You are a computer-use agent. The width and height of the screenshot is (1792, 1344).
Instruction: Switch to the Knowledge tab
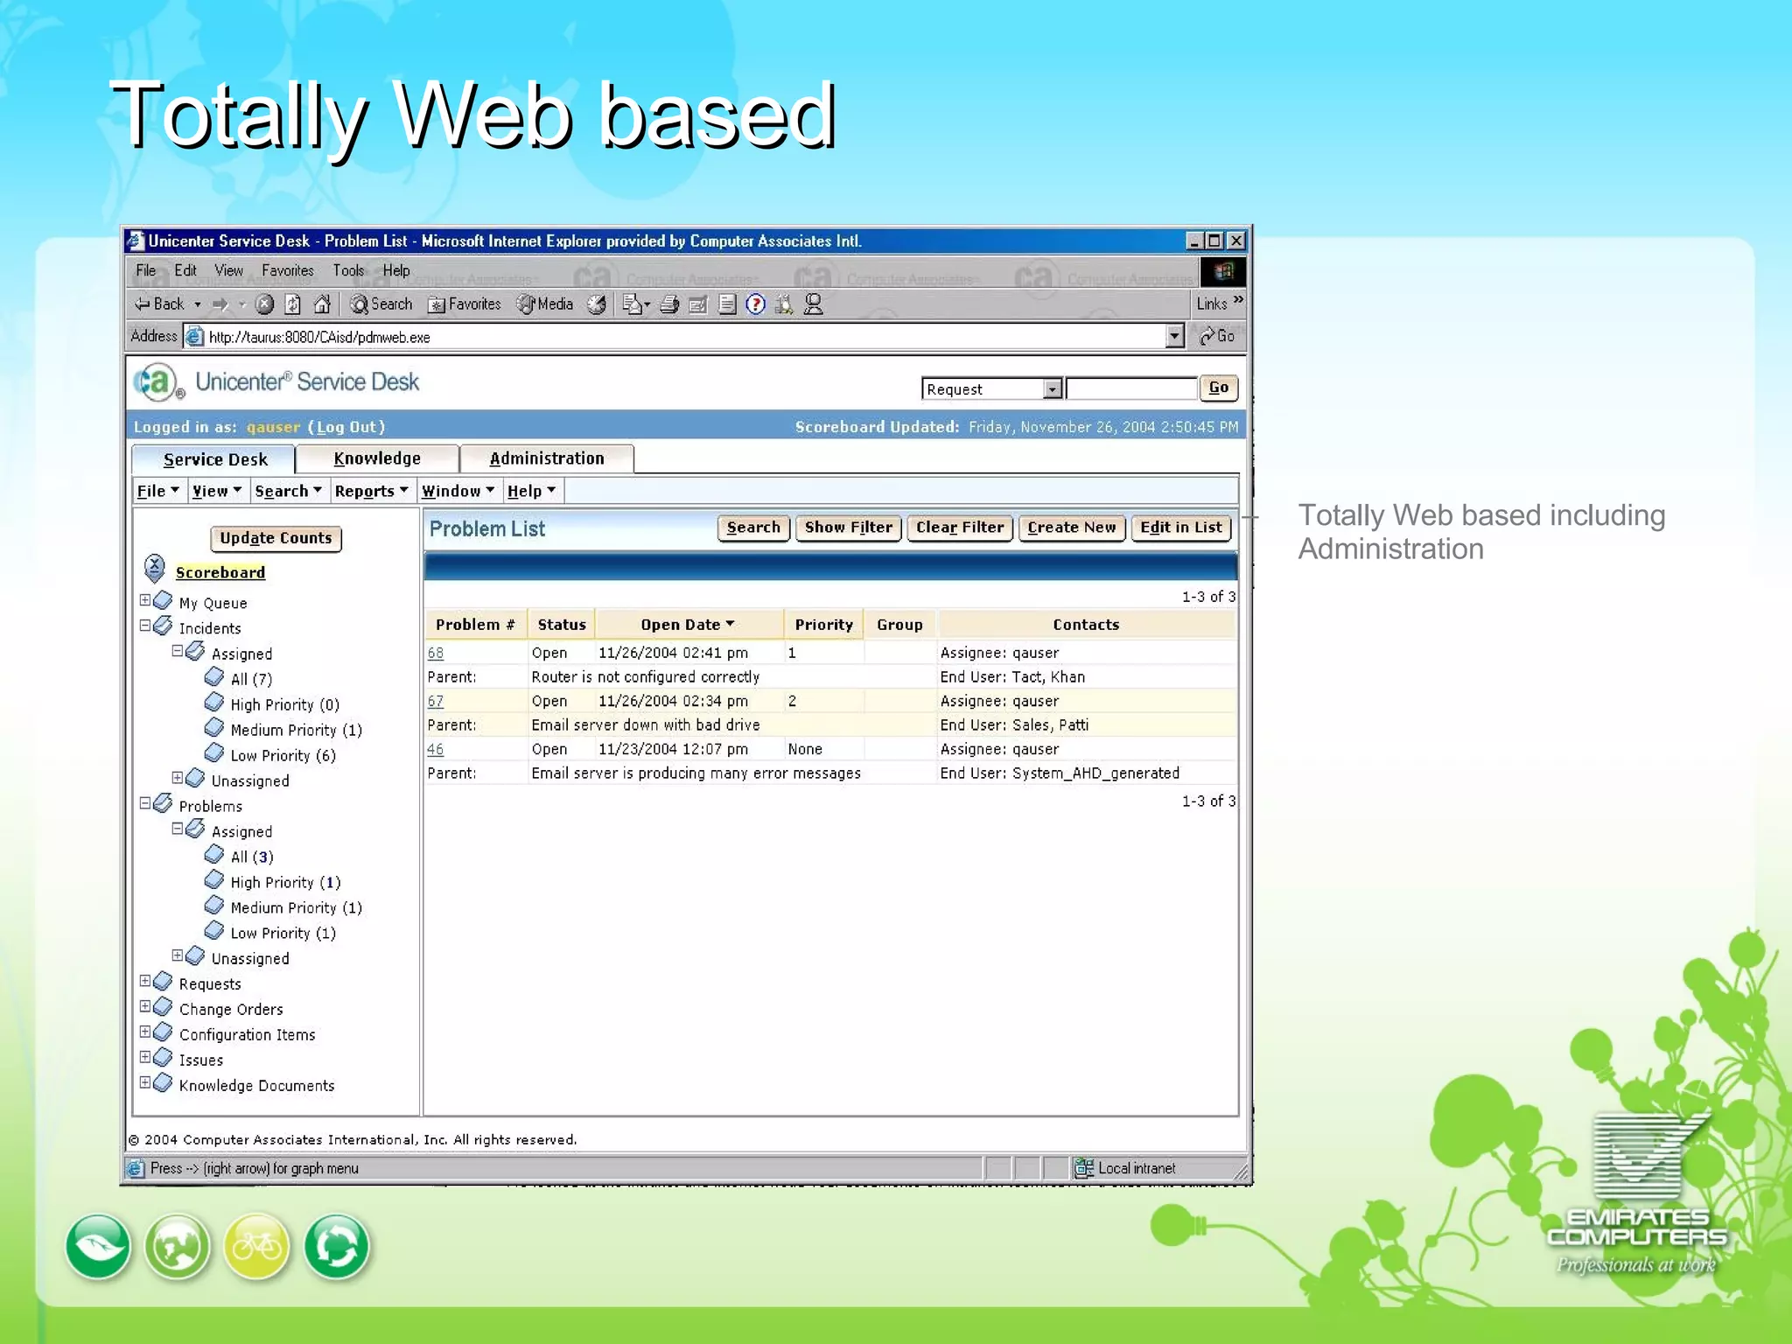377,458
